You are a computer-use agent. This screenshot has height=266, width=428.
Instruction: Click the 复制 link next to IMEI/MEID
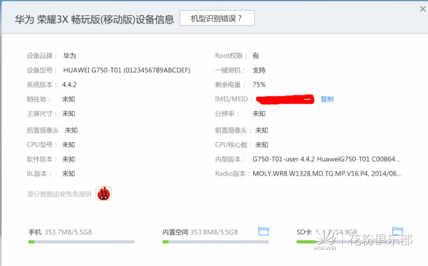(327, 99)
